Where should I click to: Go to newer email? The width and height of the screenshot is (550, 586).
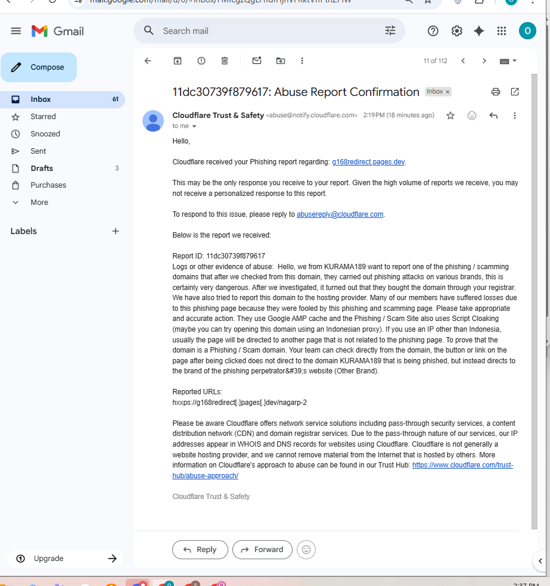coord(463,61)
